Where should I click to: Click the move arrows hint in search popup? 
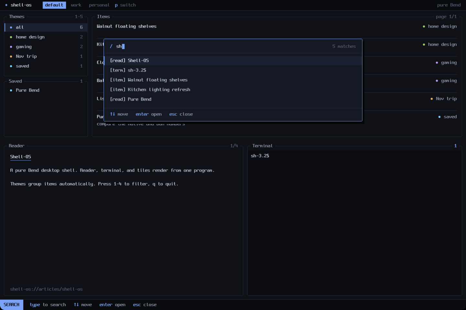pos(119,114)
